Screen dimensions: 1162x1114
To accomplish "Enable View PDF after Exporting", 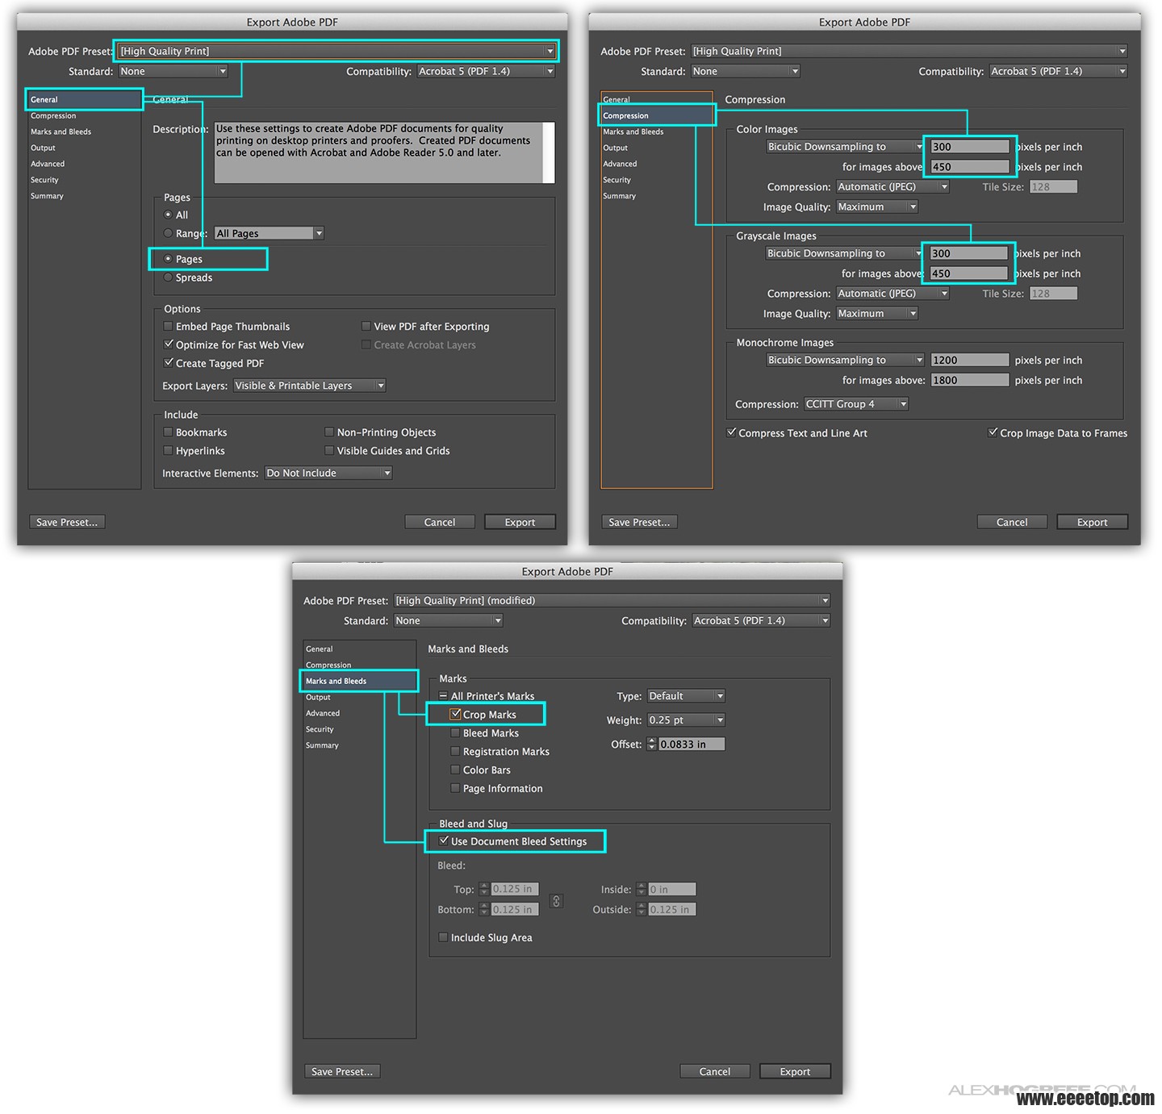I will pos(366,326).
